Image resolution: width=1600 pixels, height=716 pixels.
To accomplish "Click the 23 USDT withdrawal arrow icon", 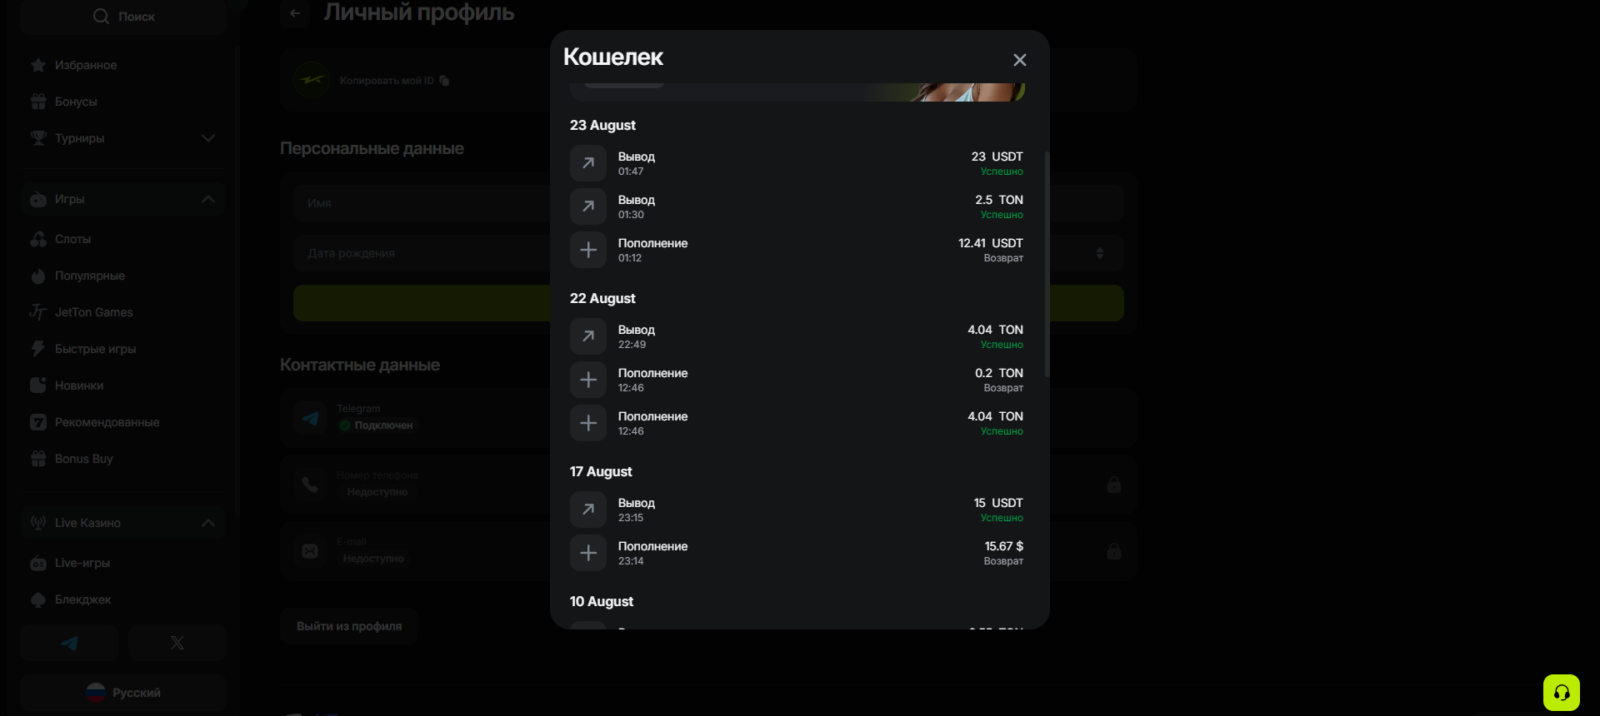I will (588, 163).
